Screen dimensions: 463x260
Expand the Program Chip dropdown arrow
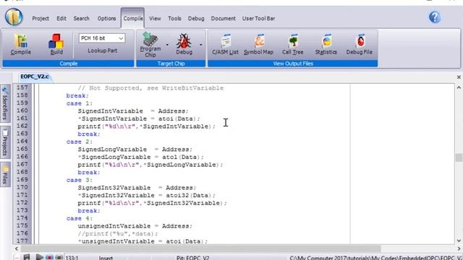point(167,45)
